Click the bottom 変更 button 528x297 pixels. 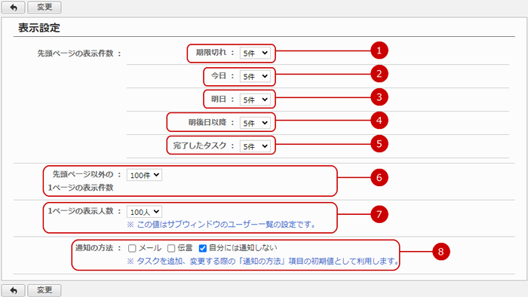pyautogui.click(x=44, y=290)
